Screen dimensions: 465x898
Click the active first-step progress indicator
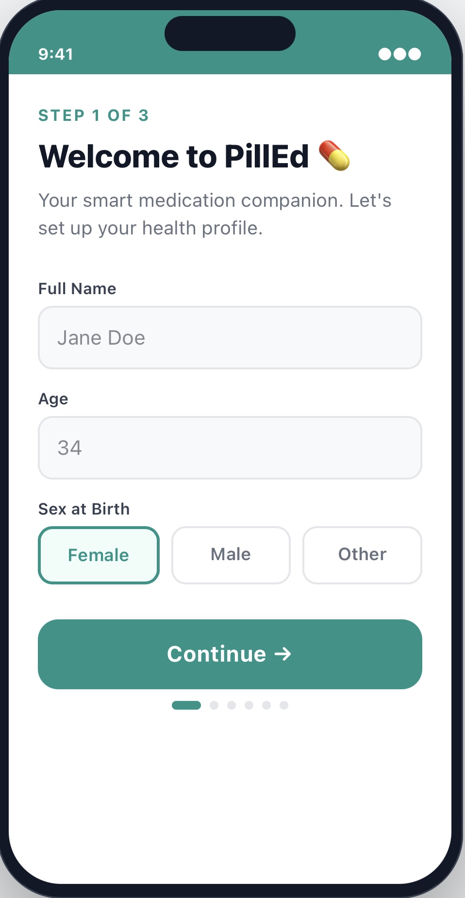pos(186,705)
